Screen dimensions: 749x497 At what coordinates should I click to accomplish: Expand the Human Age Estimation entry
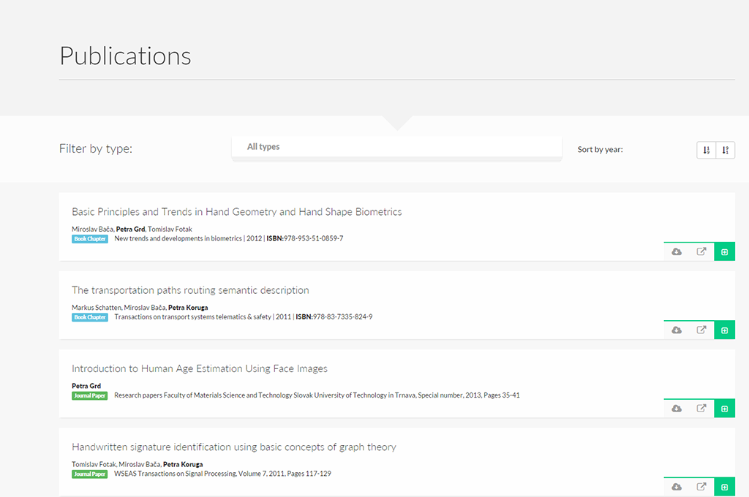[724, 409]
